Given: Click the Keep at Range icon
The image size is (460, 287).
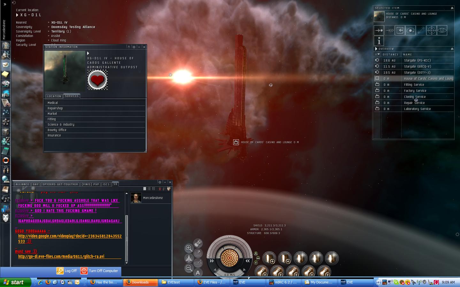Looking at the screenshot, I should (x=421, y=30).
